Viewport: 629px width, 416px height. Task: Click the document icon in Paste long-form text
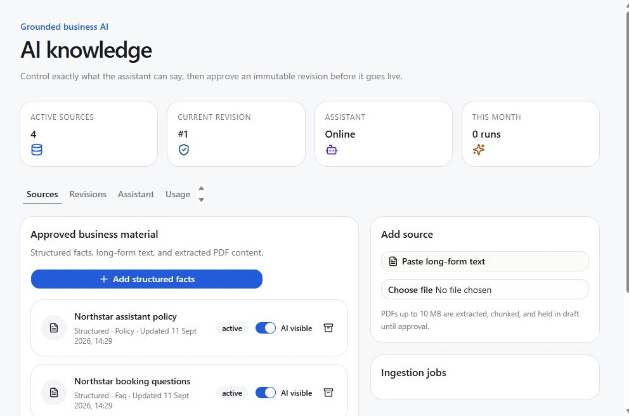(393, 261)
